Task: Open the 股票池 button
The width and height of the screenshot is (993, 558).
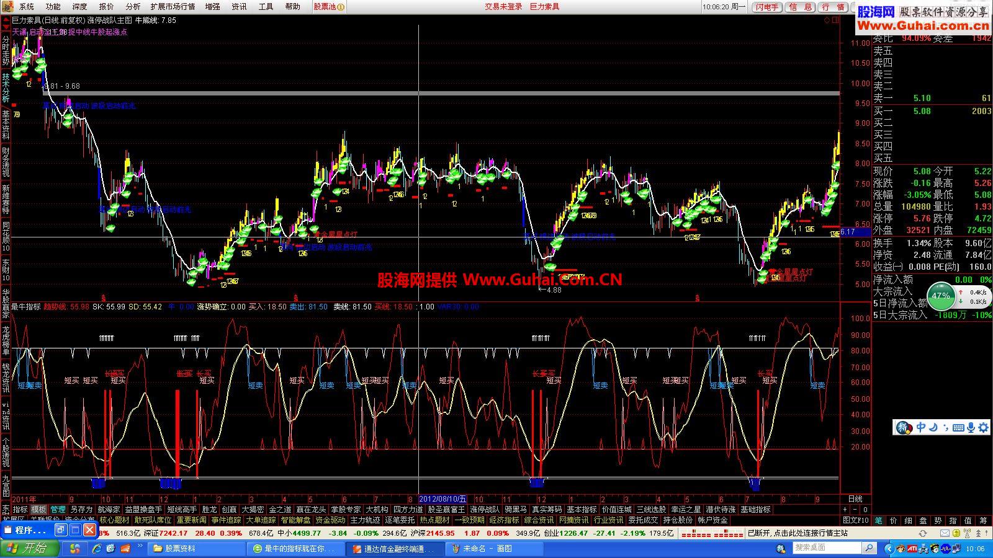Action: pos(328,7)
